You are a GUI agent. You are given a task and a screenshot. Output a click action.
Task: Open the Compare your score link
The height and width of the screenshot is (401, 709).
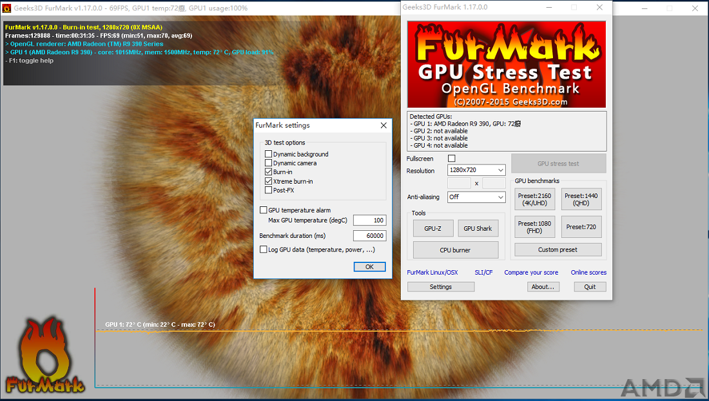(531, 273)
